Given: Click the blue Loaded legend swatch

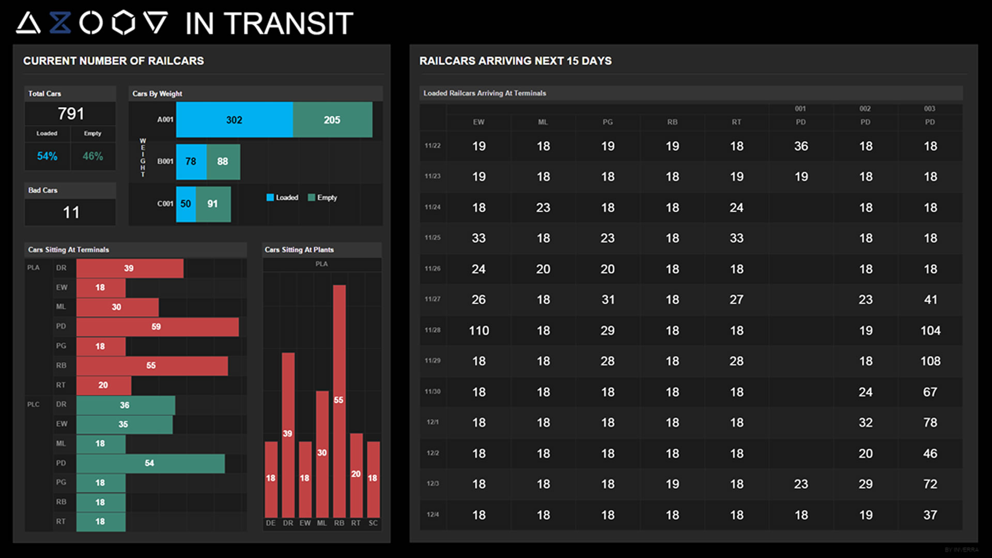Looking at the screenshot, I should pyautogui.click(x=270, y=197).
